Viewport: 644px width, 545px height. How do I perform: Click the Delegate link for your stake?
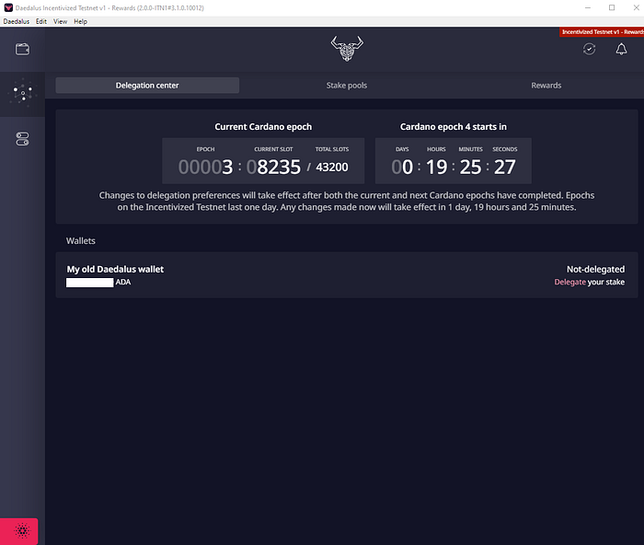[569, 282]
